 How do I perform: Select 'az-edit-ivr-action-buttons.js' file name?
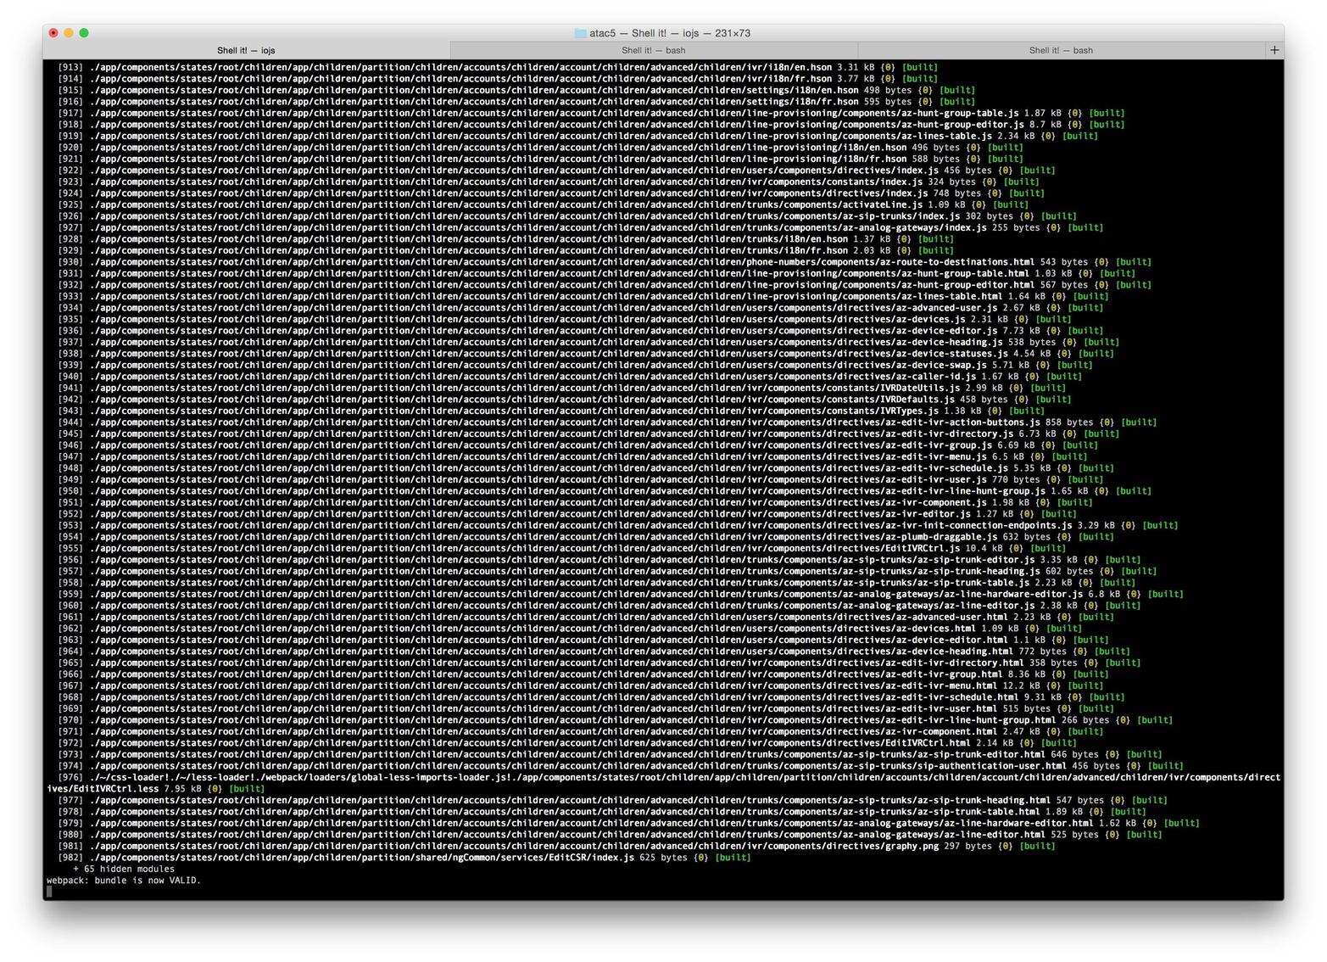click(x=962, y=422)
